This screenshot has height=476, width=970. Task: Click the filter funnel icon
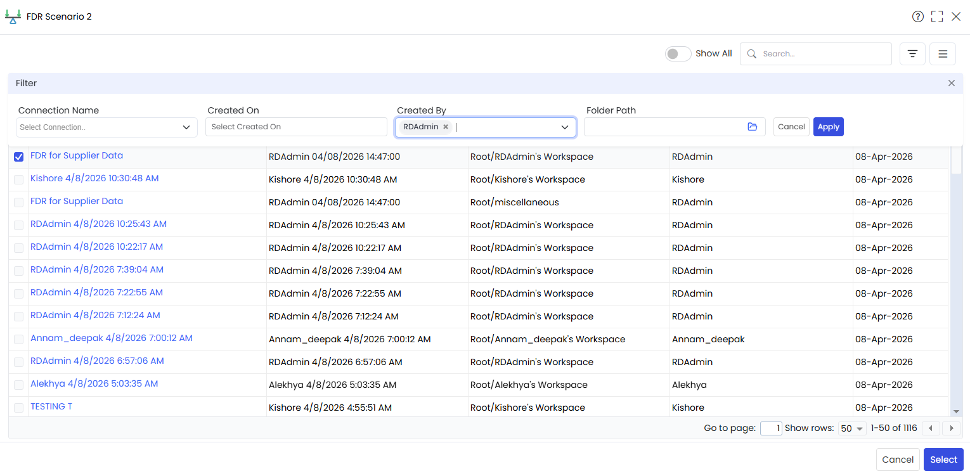[912, 54]
